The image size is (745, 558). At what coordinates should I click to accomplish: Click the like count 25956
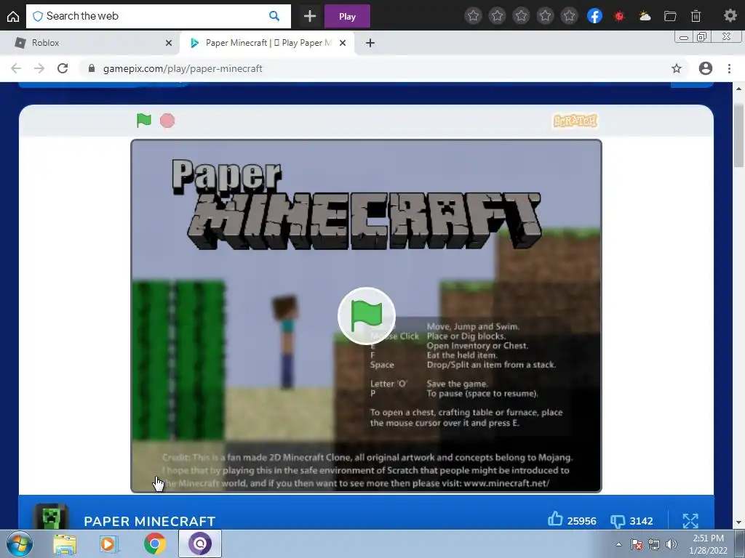(581, 521)
